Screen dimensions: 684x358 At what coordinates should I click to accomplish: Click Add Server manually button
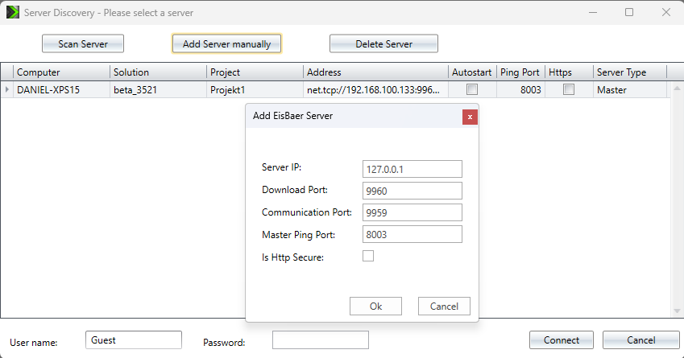tap(227, 43)
